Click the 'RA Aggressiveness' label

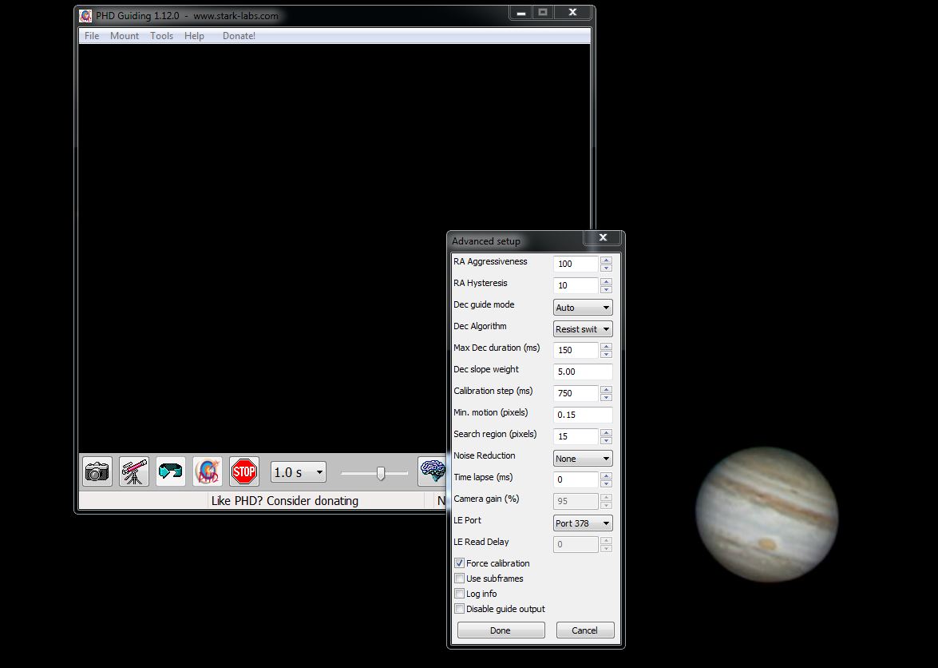490,261
